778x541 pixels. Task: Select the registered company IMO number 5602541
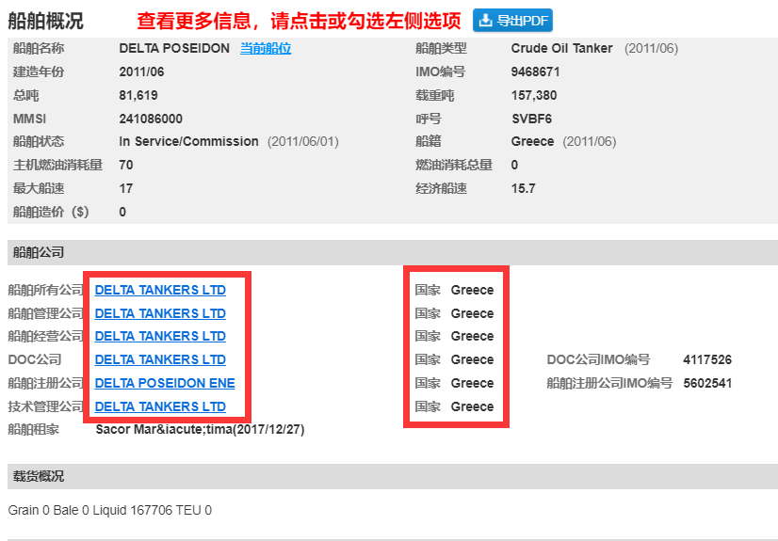coord(707,383)
